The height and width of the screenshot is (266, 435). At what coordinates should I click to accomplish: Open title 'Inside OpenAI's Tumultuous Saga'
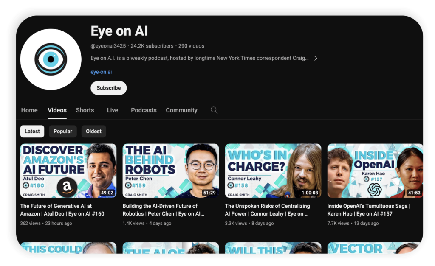(369, 210)
